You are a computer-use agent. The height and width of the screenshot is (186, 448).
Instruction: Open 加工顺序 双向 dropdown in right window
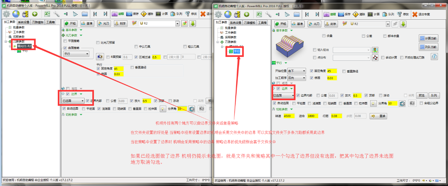tap(297, 78)
